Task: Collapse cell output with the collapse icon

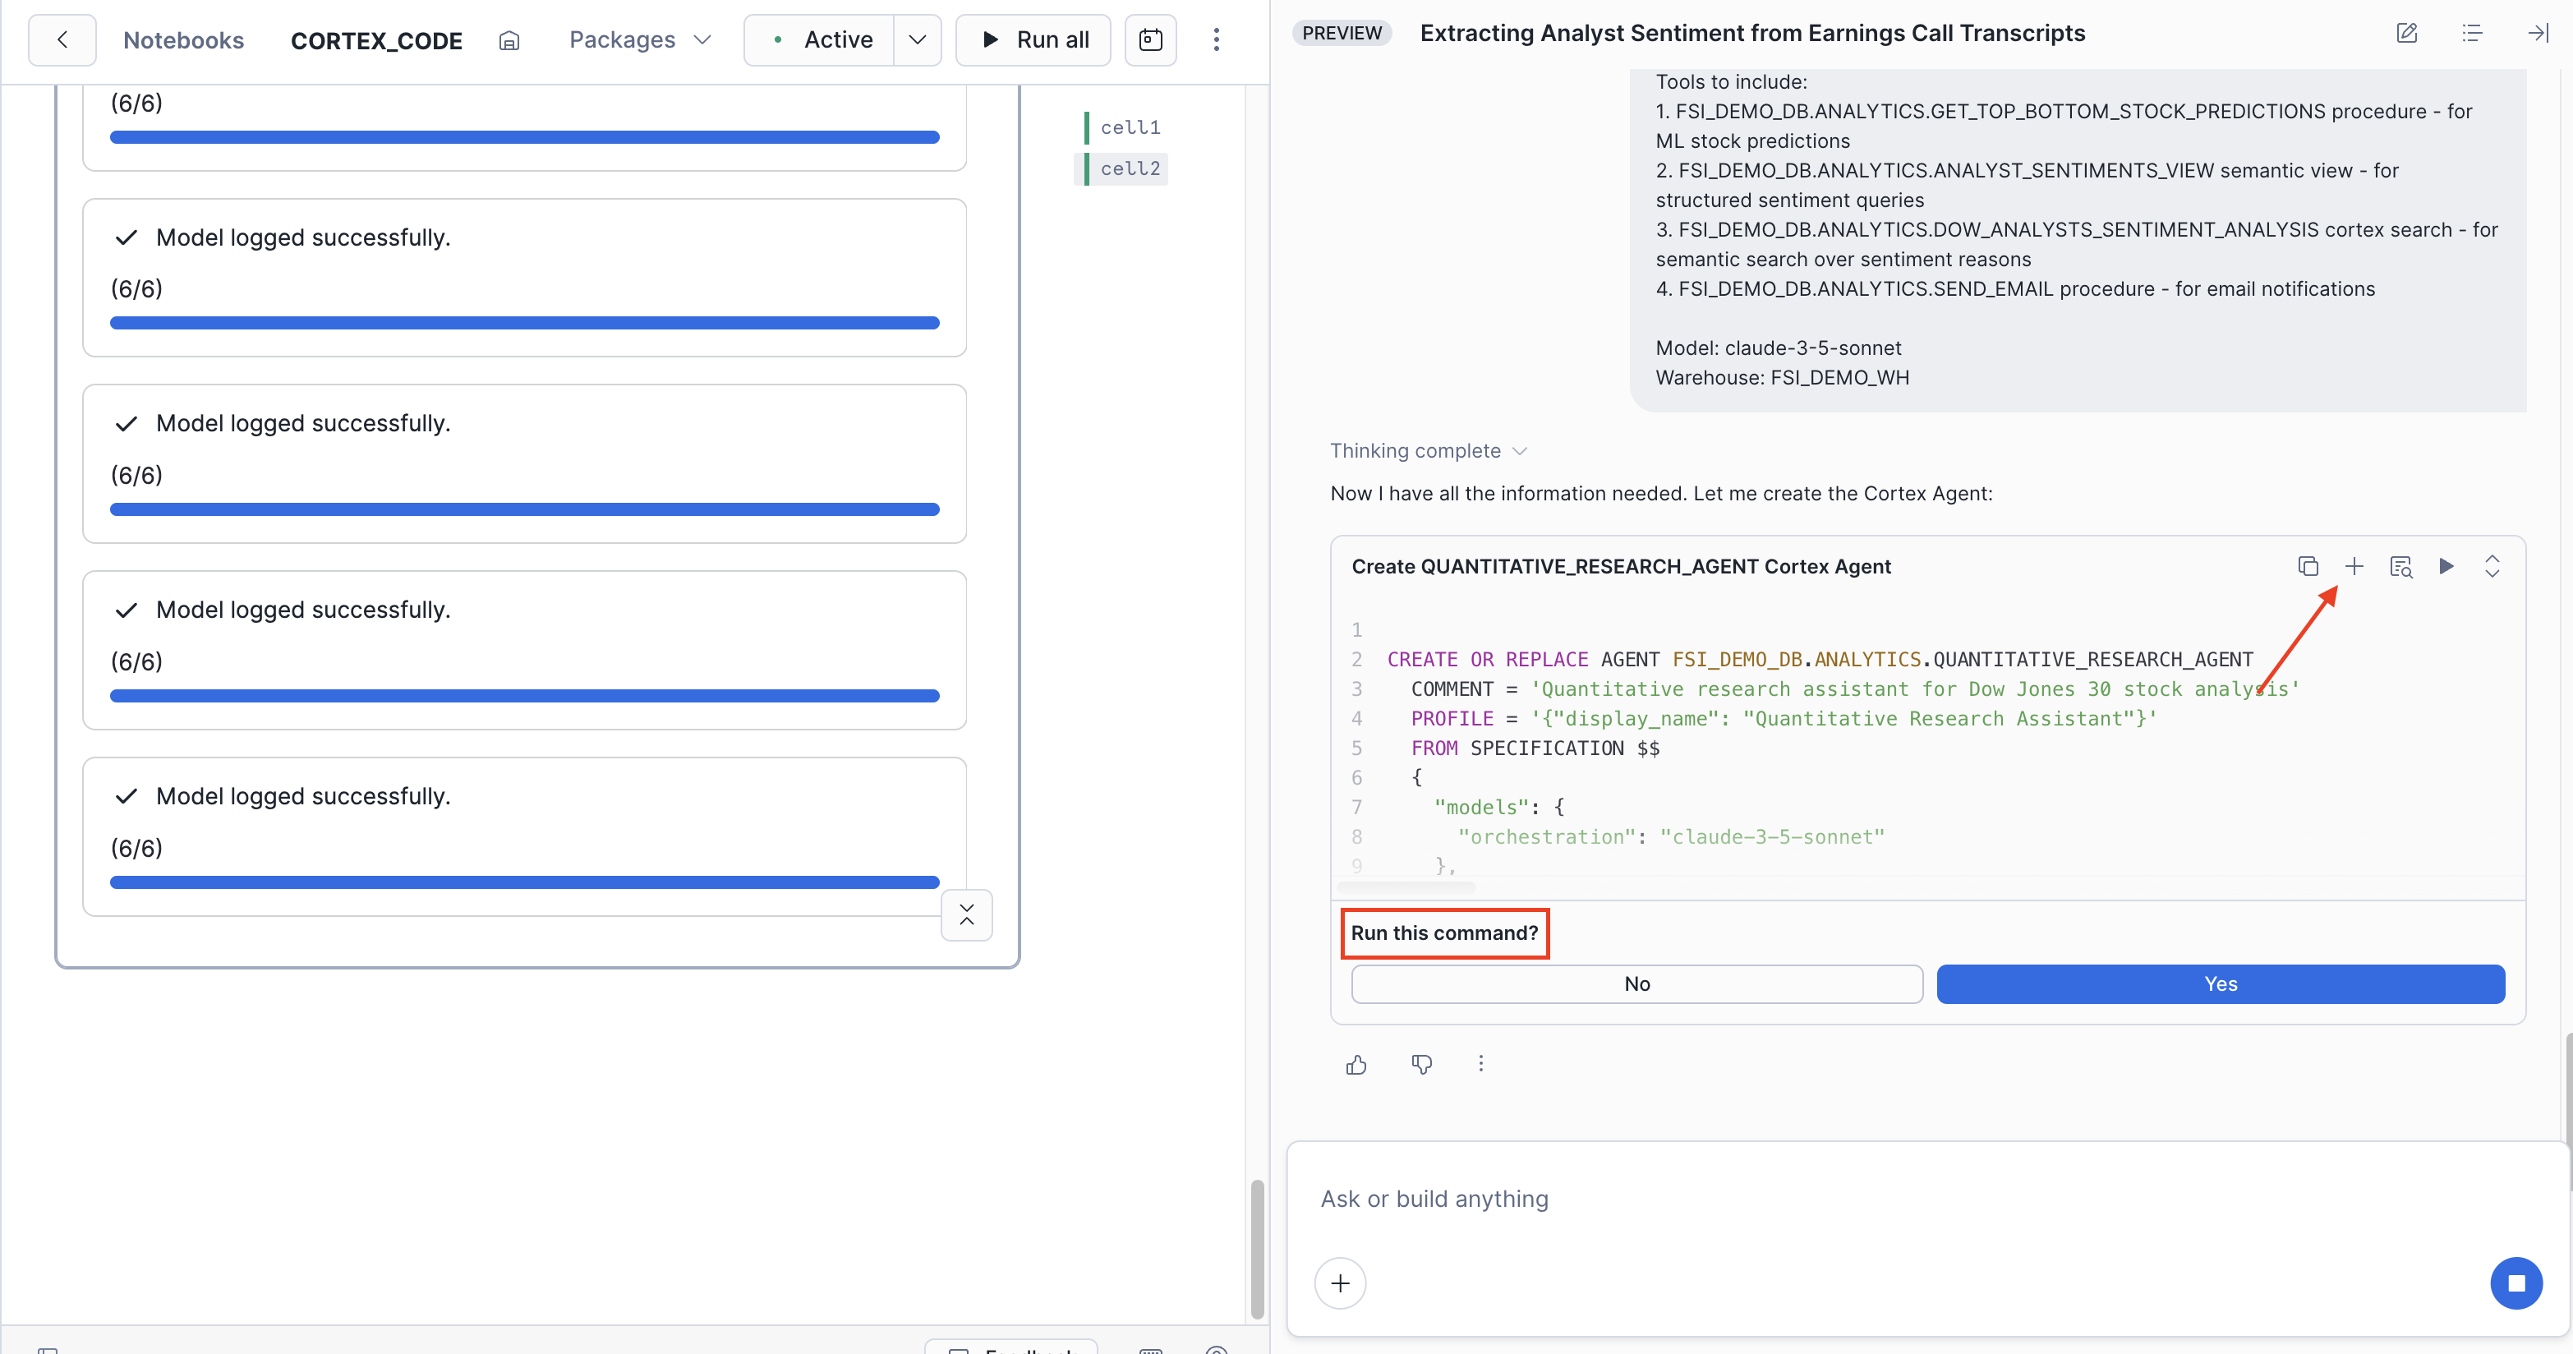Action: click(x=966, y=914)
